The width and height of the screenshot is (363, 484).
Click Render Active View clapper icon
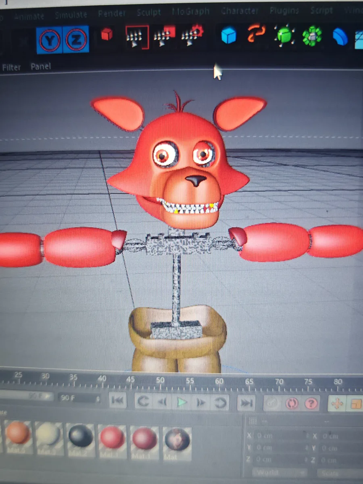[137, 37]
